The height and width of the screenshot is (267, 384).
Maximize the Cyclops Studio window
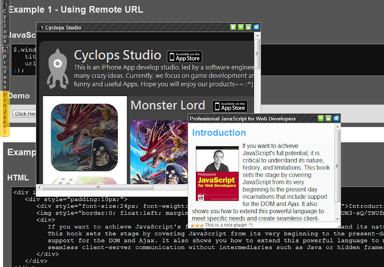point(248,27)
